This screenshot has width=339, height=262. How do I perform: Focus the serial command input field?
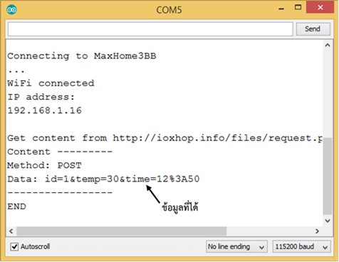point(150,29)
